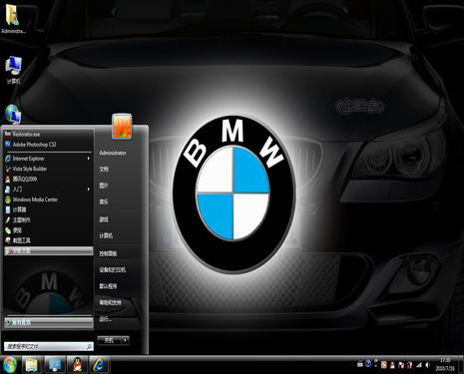Open Administrator personal folder link in Start menu

[113, 153]
